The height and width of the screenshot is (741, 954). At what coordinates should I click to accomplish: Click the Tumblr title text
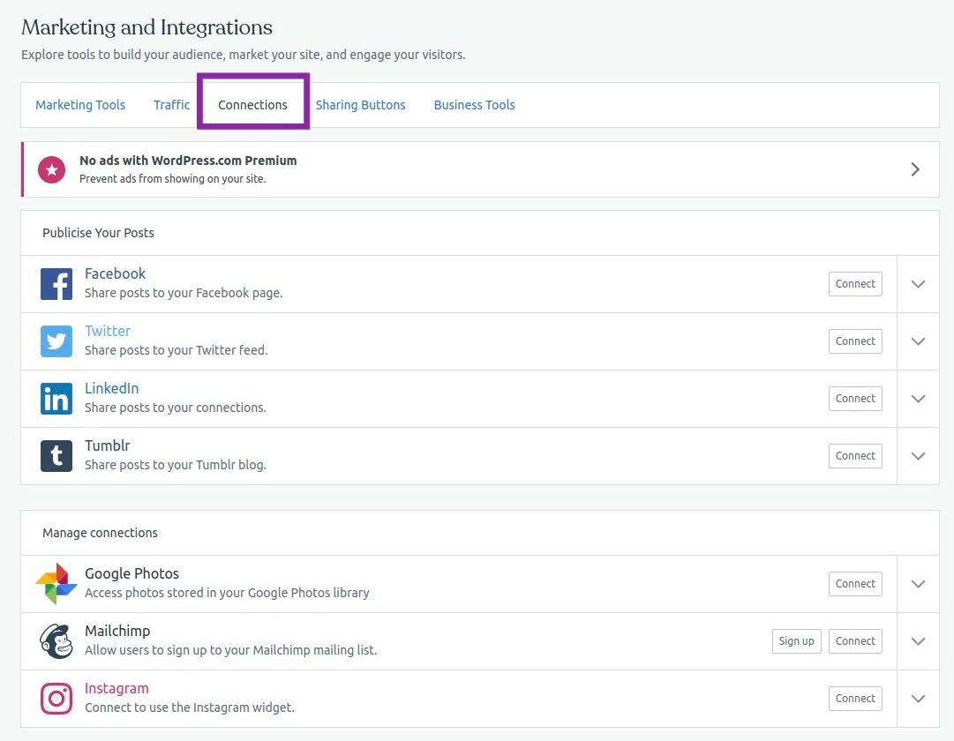[107, 445]
